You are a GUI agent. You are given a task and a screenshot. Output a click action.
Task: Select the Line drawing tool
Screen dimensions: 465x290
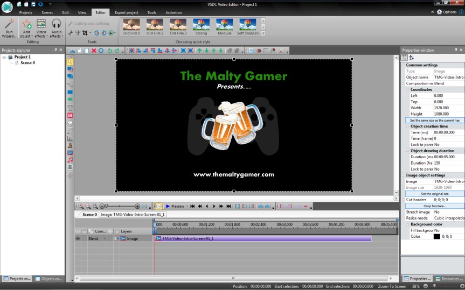70,84
